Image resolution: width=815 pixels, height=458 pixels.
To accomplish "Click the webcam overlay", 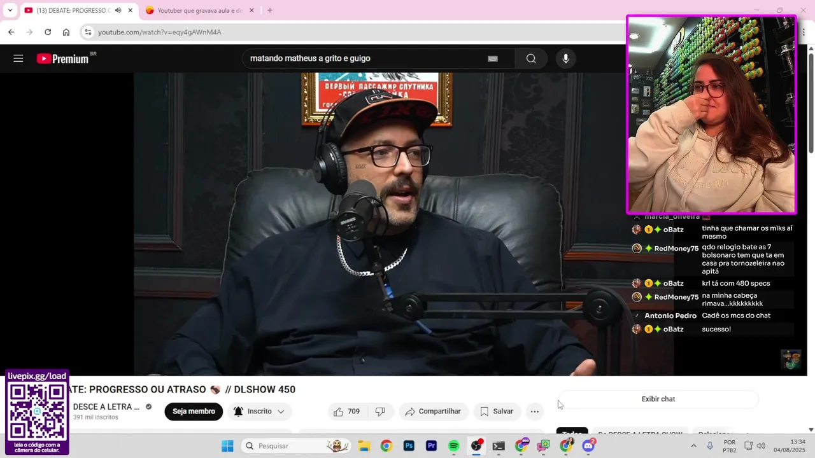I will 711,114.
